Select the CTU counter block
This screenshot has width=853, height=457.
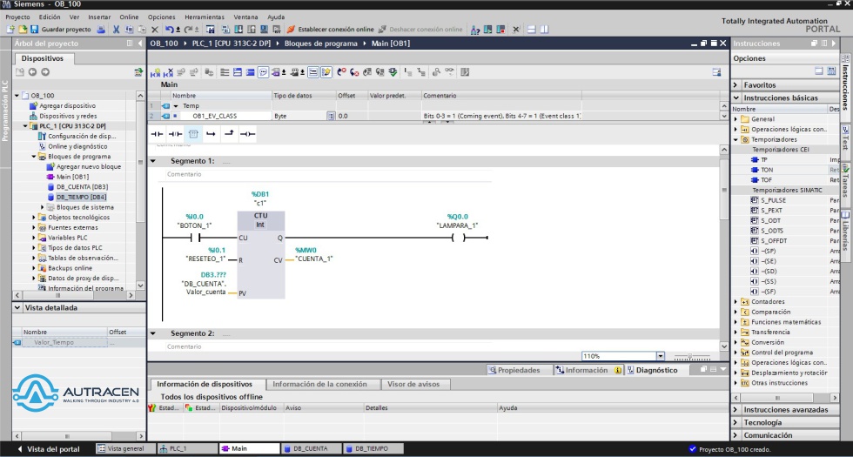pyautogui.click(x=260, y=254)
